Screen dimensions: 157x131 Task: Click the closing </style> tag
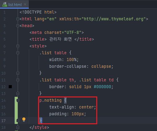click(39, 128)
